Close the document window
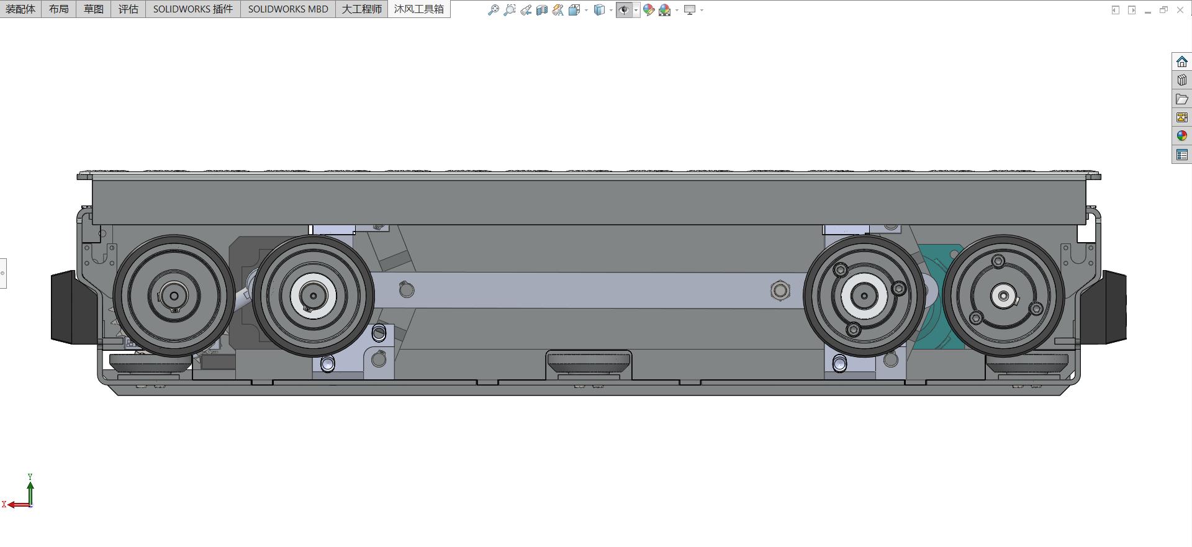This screenshot has width=1192, height=547. click(x=1180, y=10)
